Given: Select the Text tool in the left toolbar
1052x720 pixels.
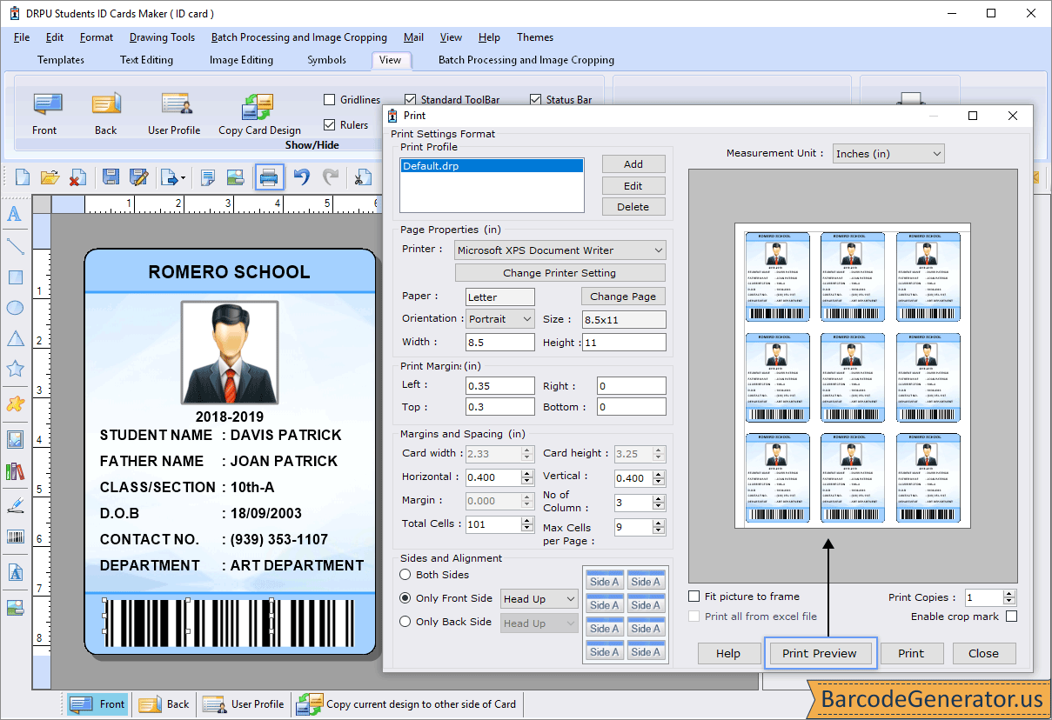Looking at the screenshot, I should [15, 214].
